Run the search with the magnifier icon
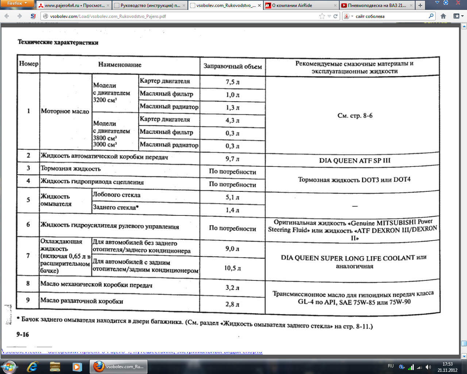The height and width of the screenshot is (374, 467). click(x=431, y=16)
